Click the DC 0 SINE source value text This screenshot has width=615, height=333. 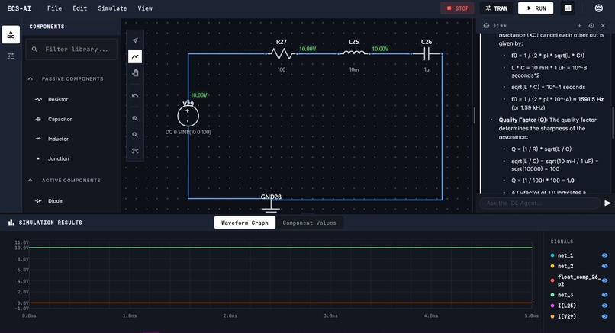coord(188,132)
